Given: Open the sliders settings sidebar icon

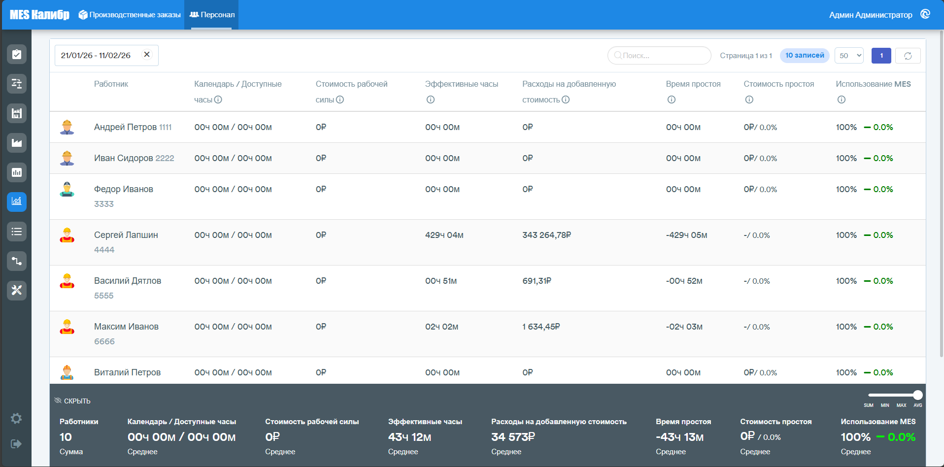Looking at the screenshot, I should (17, 84).
